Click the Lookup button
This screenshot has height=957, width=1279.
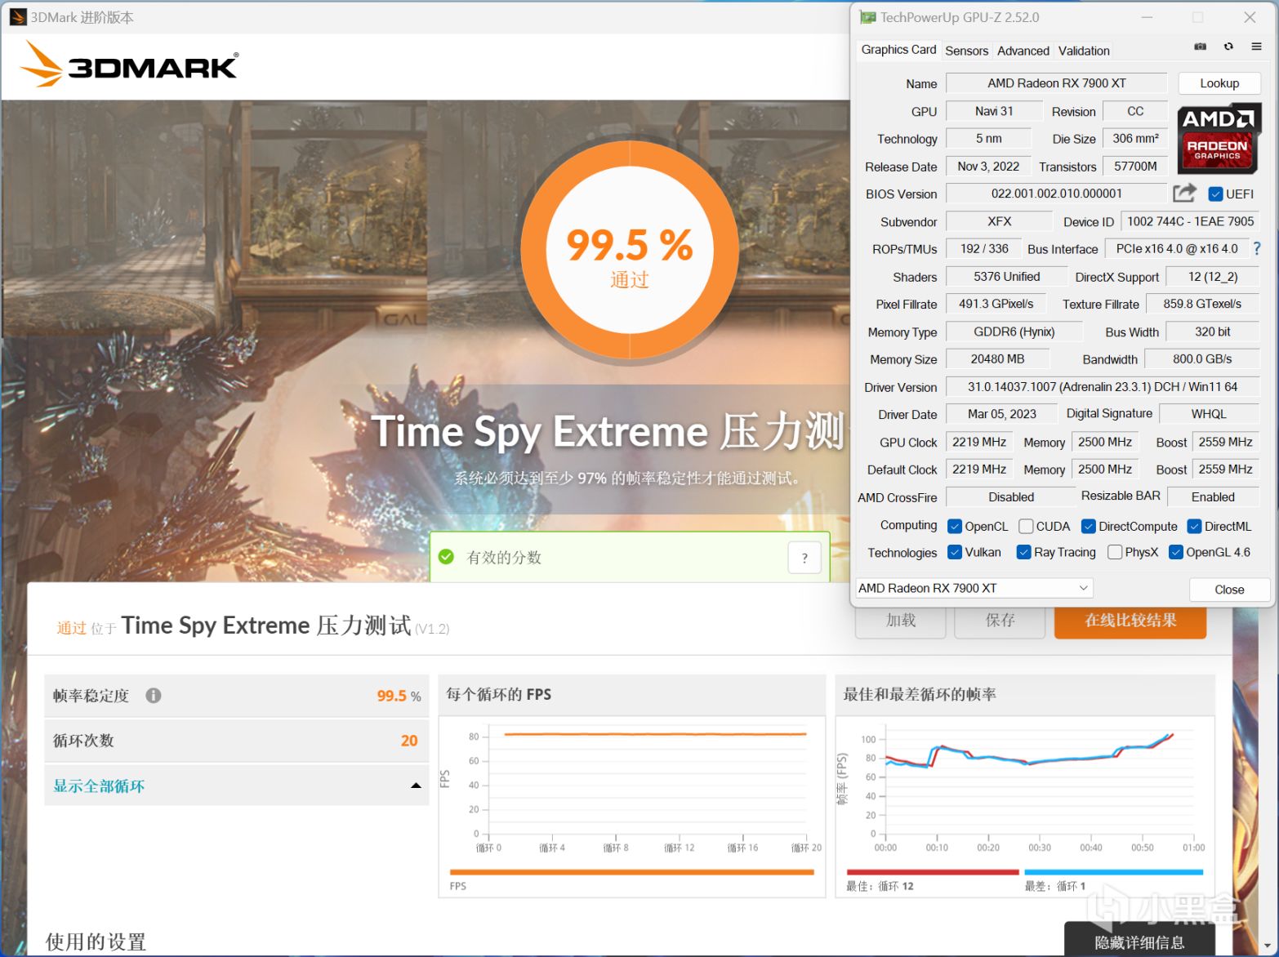coord(1219,83)
